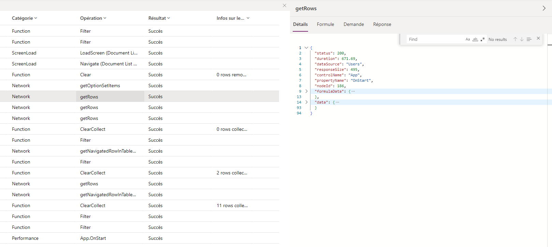The image size is (552, 247).
Task: Open the Résultat column filter dropdown
Action: point(169,18)
